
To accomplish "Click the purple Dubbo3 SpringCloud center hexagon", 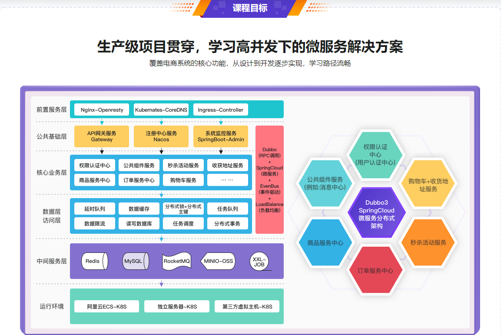I will (376, 212).
